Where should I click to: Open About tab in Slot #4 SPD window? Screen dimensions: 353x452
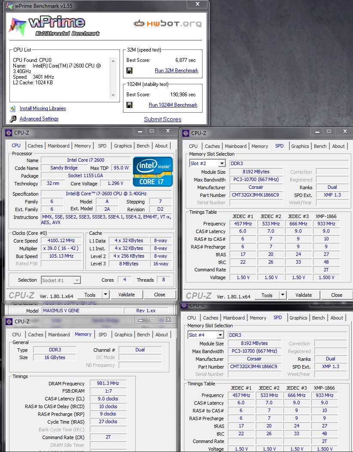point(337,318)
